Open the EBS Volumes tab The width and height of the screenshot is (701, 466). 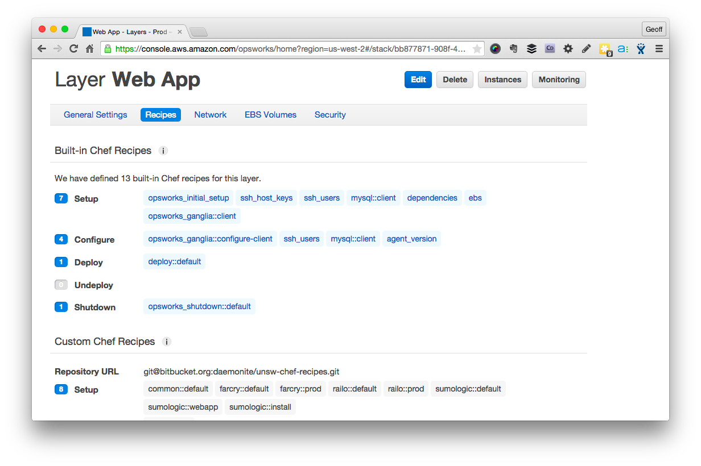(x=270, y=115)
